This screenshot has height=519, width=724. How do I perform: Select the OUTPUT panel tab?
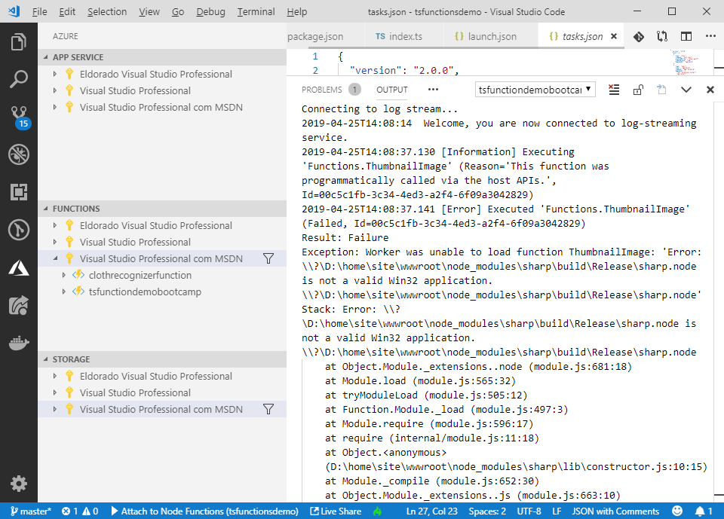click(392, 90)
